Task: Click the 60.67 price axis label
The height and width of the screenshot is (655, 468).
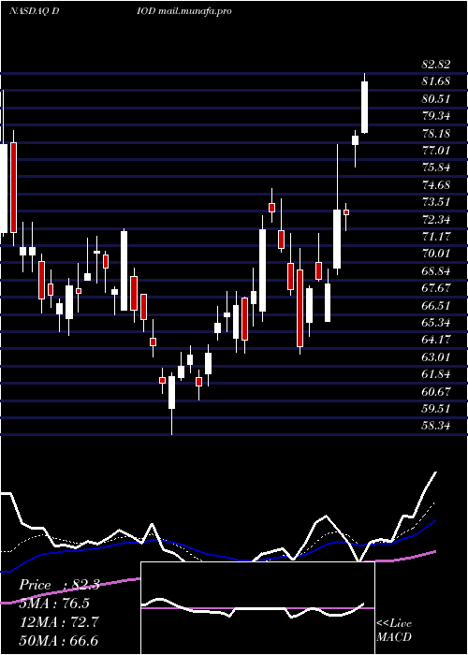Action: pyautogui.click(x=436, y=392)
